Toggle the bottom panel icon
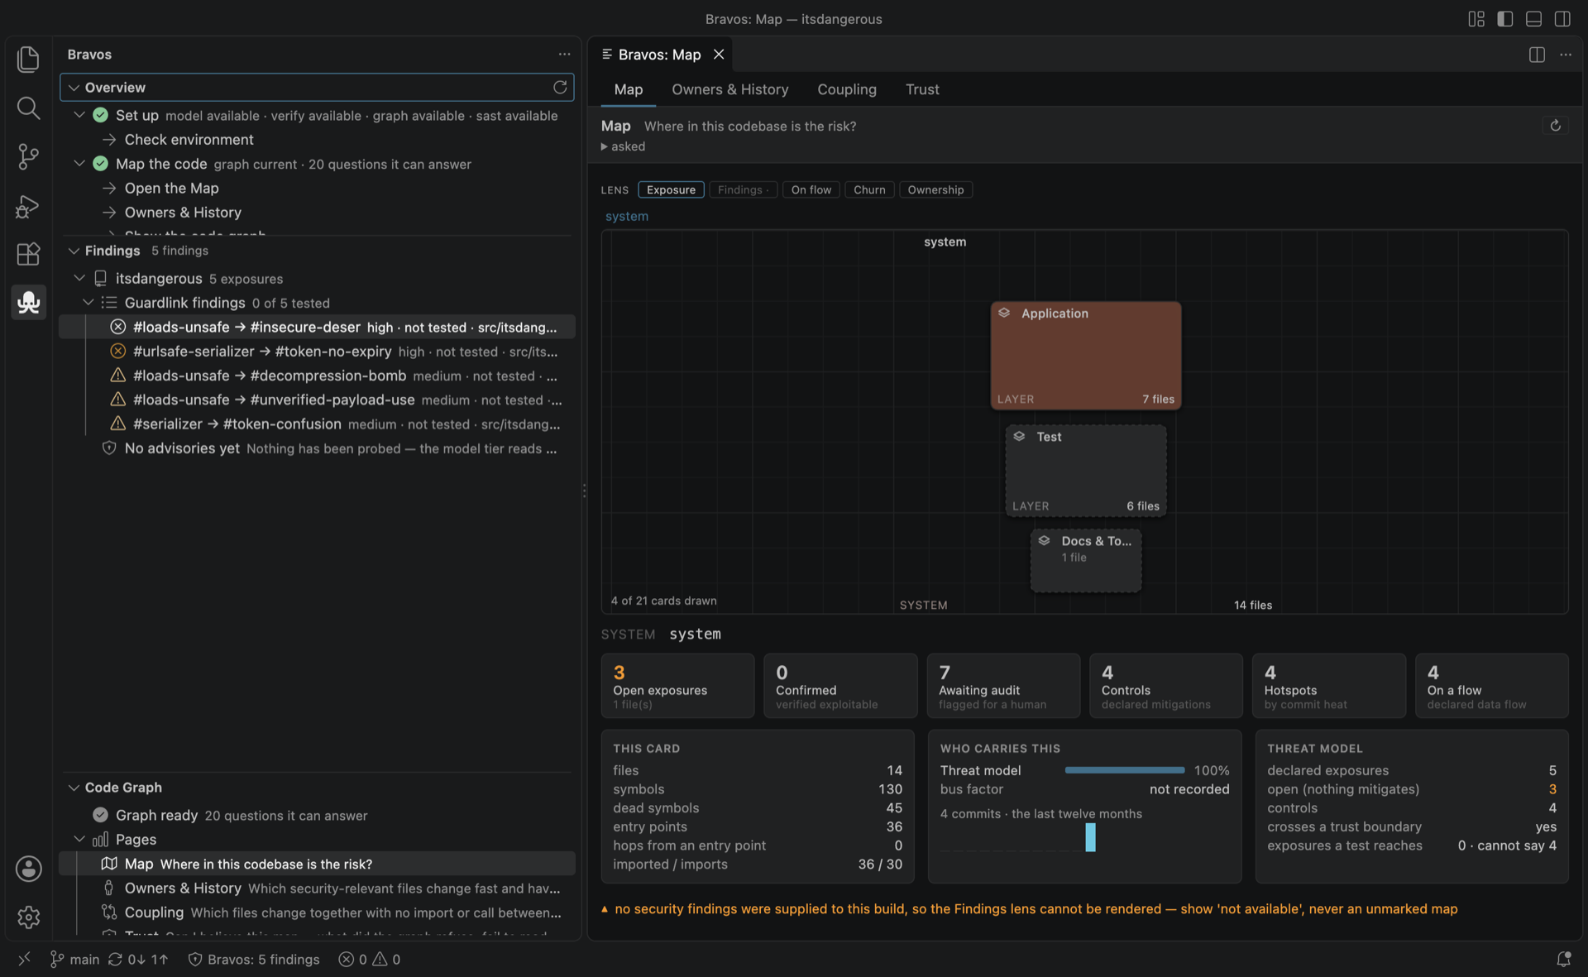This screenshot has width=1588, height=977. 1533,19
